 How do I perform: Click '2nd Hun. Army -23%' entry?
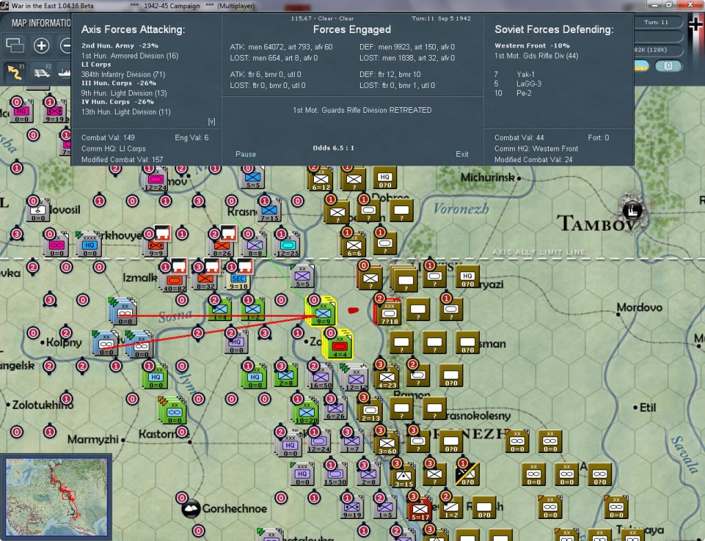click(120, 45)
